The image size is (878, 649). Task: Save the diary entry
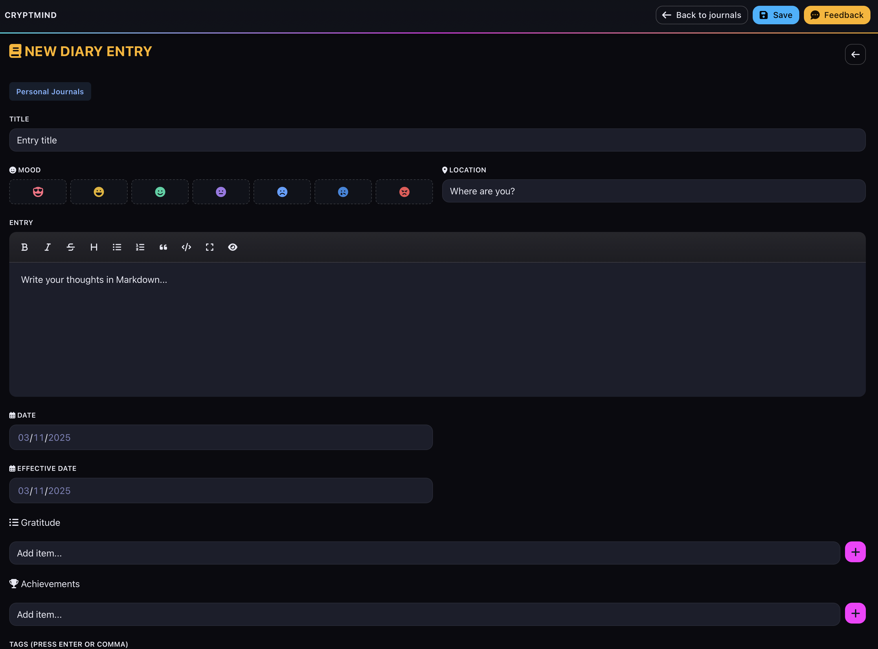coord(776,15)
